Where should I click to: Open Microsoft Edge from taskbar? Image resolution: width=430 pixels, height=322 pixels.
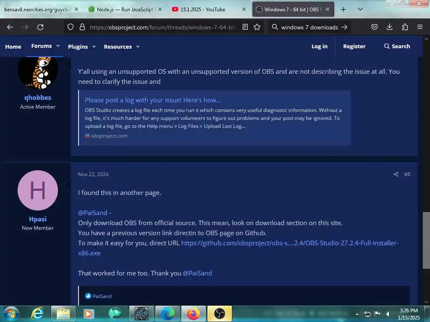click(x=167, y=314)
